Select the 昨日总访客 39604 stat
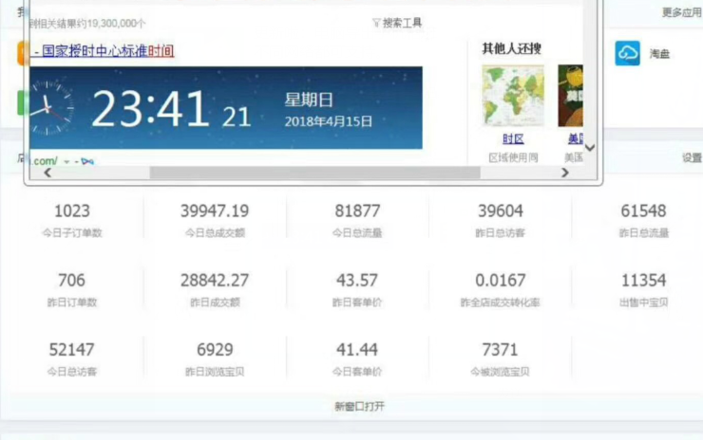The image size is (703, 440). pos(501,219)
